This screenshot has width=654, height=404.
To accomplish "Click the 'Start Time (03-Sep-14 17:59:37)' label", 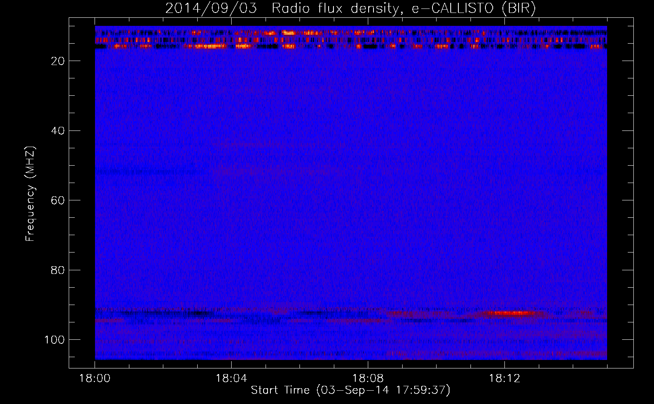I will (350, 390).
